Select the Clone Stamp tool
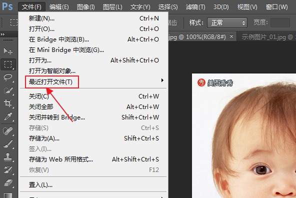Image resolution: width=296 pixels, height=198 pixels. point(8,157)
